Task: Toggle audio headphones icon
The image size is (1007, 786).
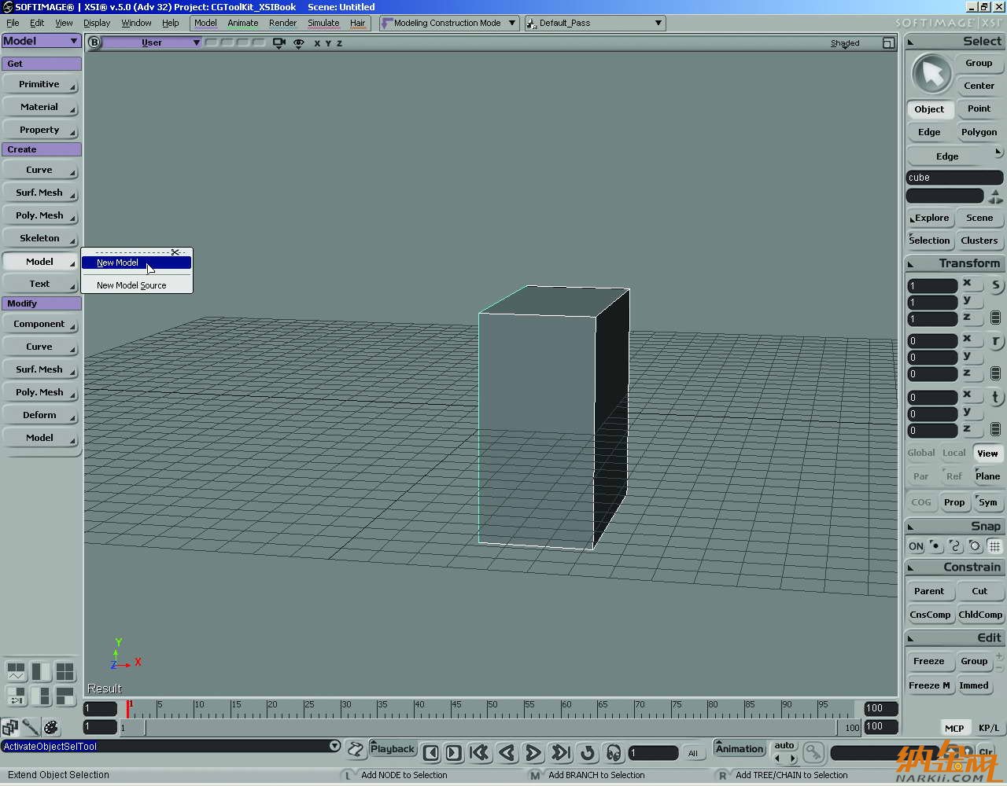Action: 614,753
